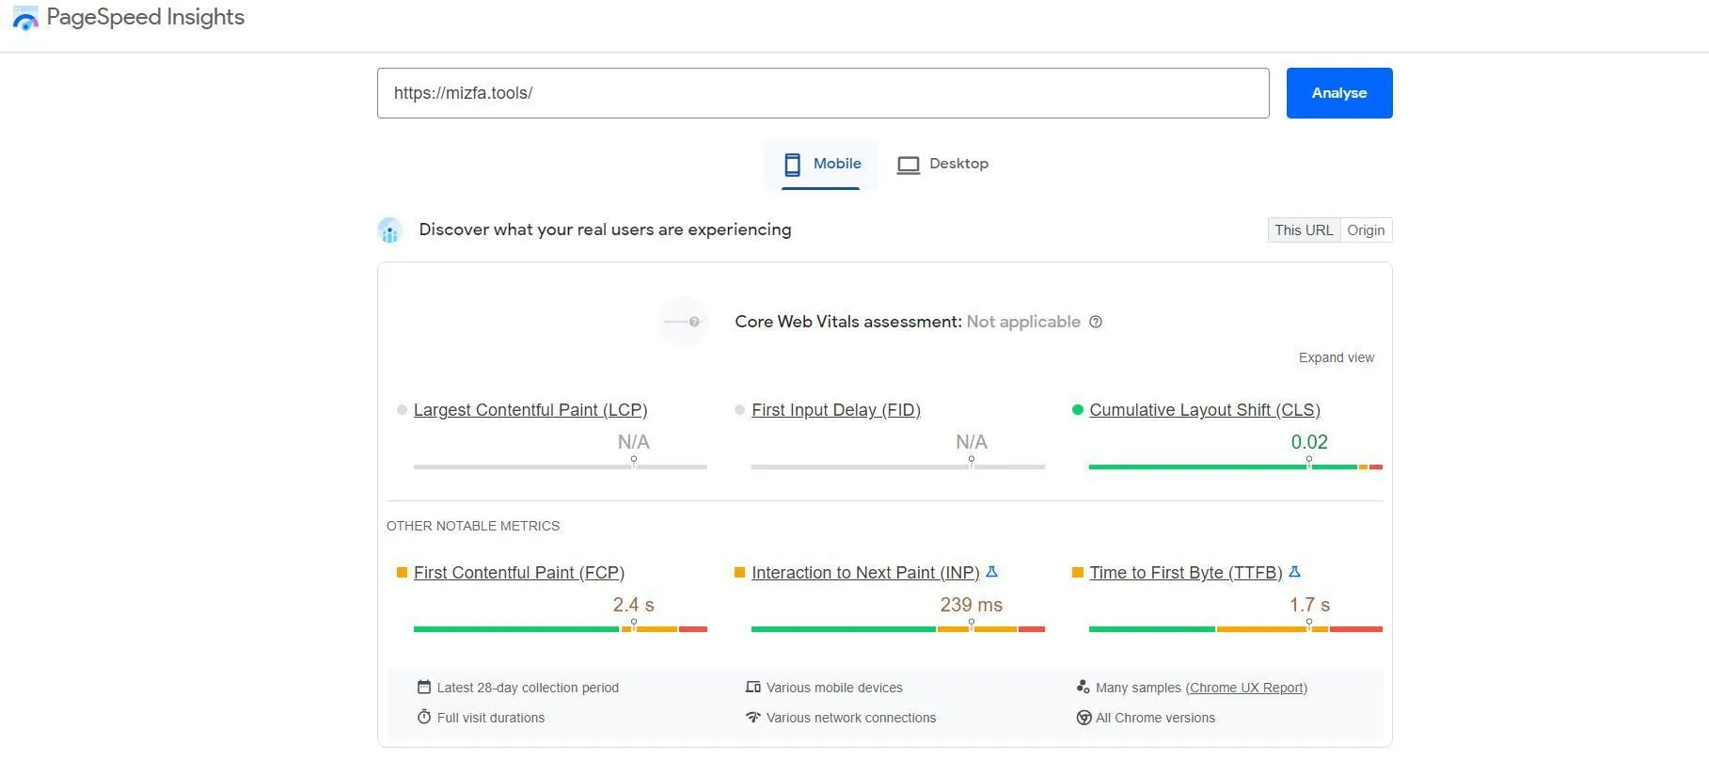This screenshot has height=760, width=1709.
Task: Click the experimental flask icon next to INP
Action: (991, 572)
